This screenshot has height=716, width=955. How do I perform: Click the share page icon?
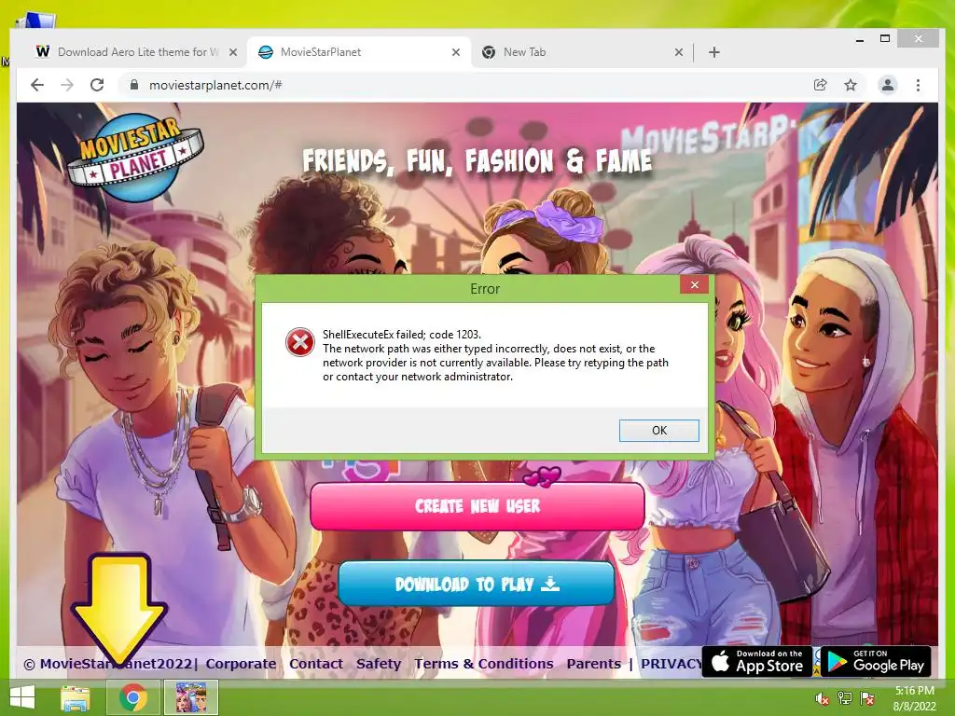(x=821, y=85)
